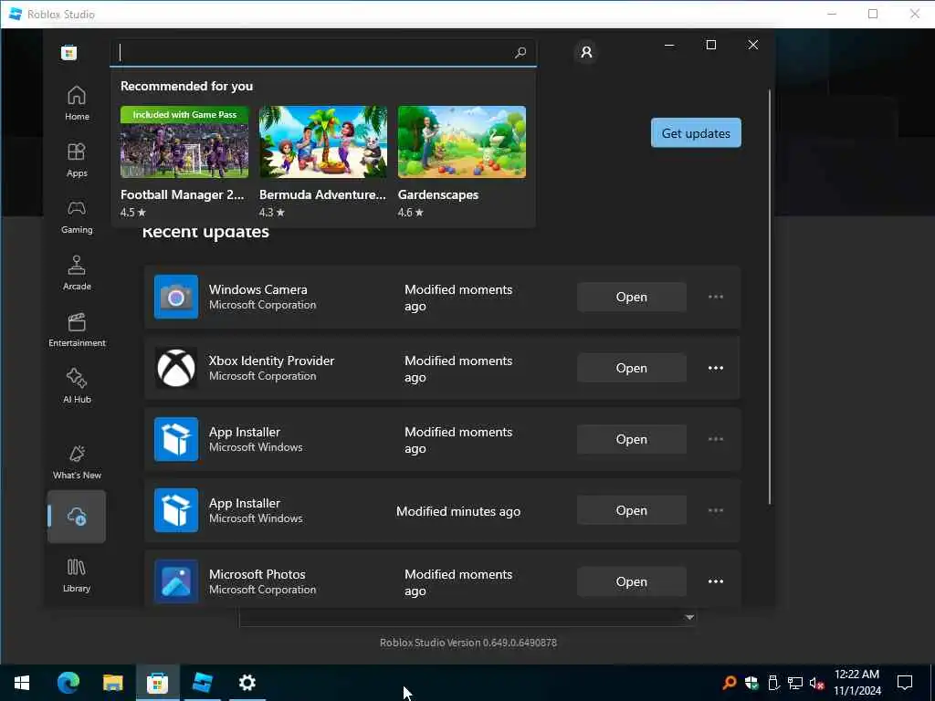
Task: Click the Windows Security shield tray icon
Action: point(751,683)
